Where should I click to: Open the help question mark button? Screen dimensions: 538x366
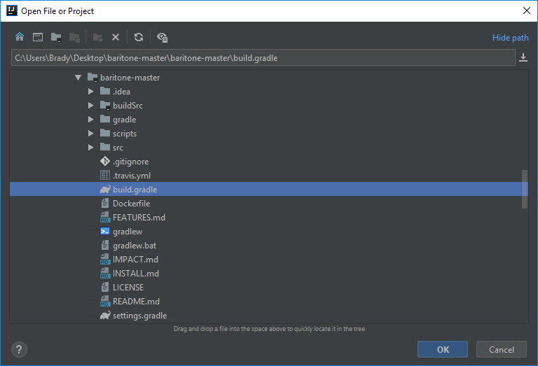tap(19, 349)
